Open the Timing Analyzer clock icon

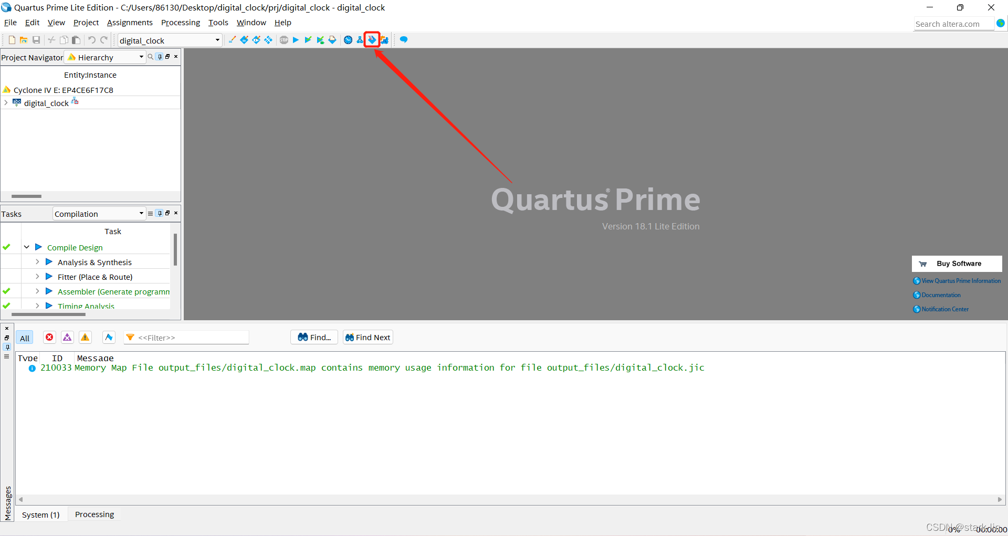[x=348, y=40]
